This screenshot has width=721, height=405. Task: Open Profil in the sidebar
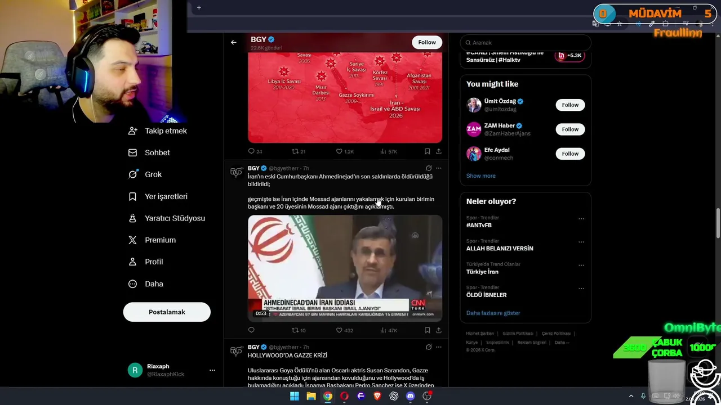point(146,262)
